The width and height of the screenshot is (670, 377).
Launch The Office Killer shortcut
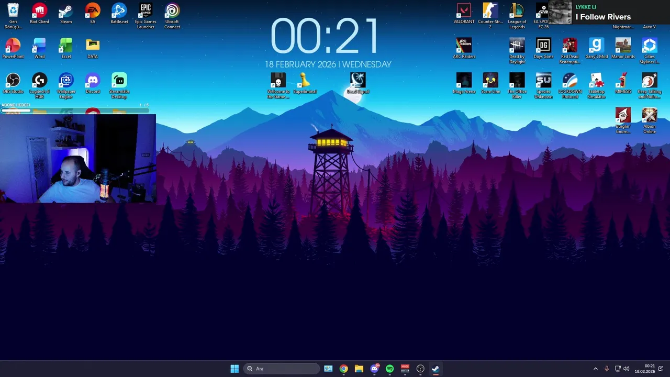tap(517, 85)
